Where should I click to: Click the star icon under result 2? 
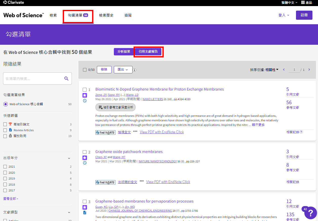tap(85, 158)
